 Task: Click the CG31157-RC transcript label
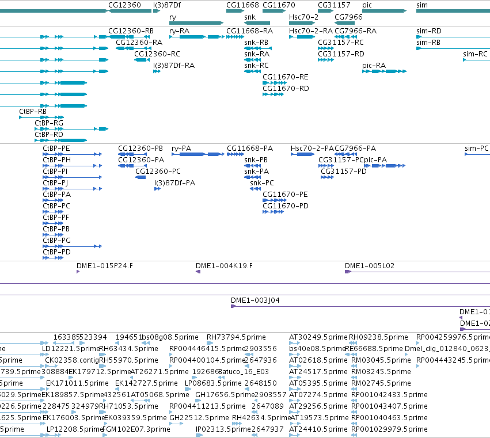(x=341, y=43)
